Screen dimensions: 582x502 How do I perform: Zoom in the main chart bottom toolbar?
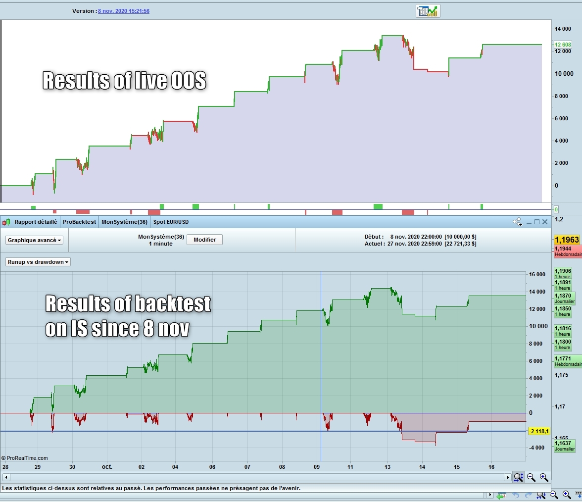click(566, 495)
